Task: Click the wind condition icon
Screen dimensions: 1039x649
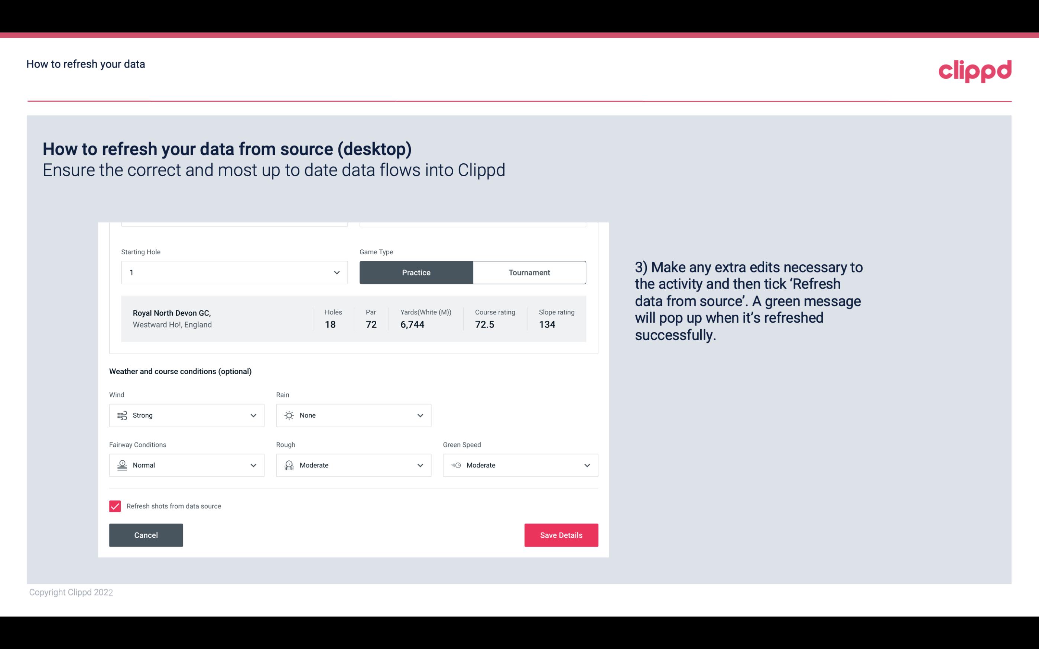Action: pos(121,415)
